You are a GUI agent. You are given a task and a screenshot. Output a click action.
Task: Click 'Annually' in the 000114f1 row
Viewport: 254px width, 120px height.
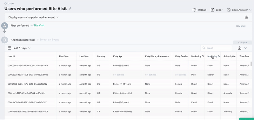coord(228,93)
